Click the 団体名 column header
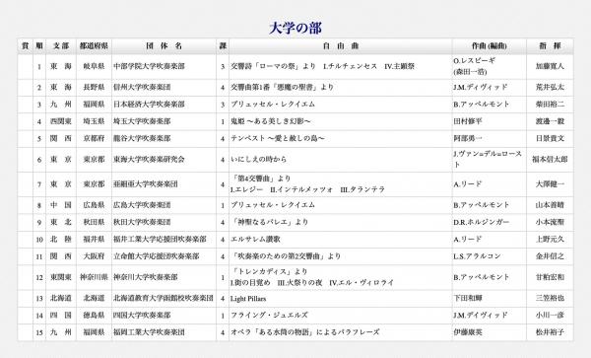The width and height of the screenshot is (591, 358). pyautogui.click(x=164, y=46)
